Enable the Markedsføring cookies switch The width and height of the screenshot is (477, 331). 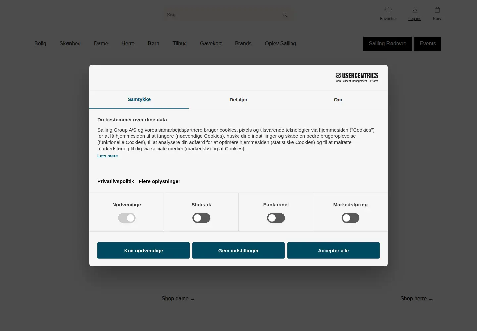point(350,218)
